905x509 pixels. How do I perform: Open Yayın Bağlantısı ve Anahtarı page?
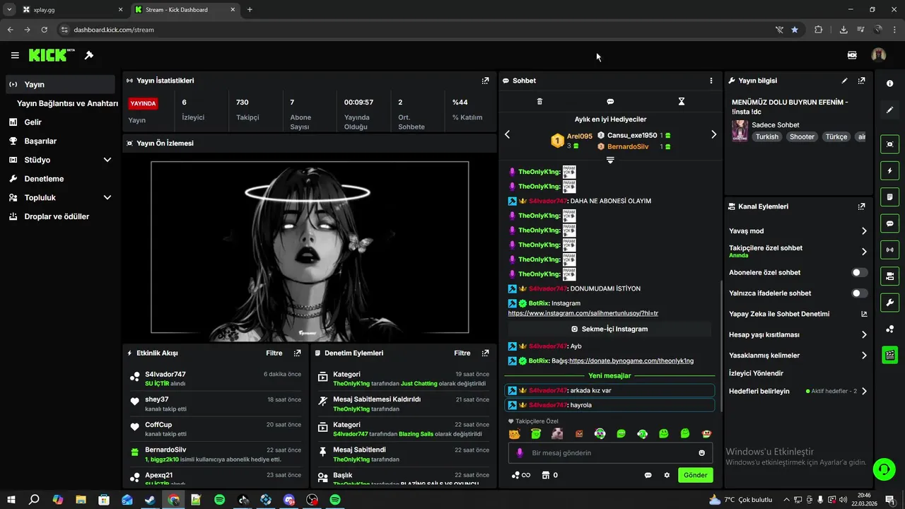click(67, 103)
